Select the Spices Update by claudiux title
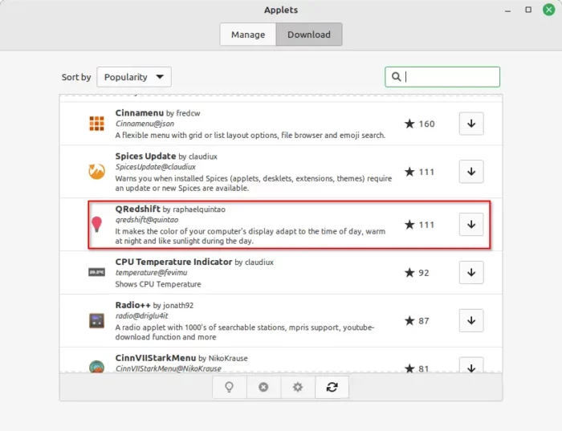This screenshot has height=431, width=562. coord(166,157)
